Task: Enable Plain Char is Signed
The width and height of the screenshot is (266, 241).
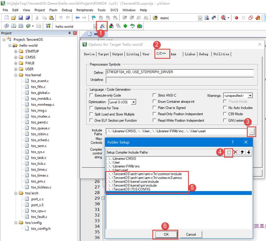Action: pyautogui.click(x=154, y=108)
